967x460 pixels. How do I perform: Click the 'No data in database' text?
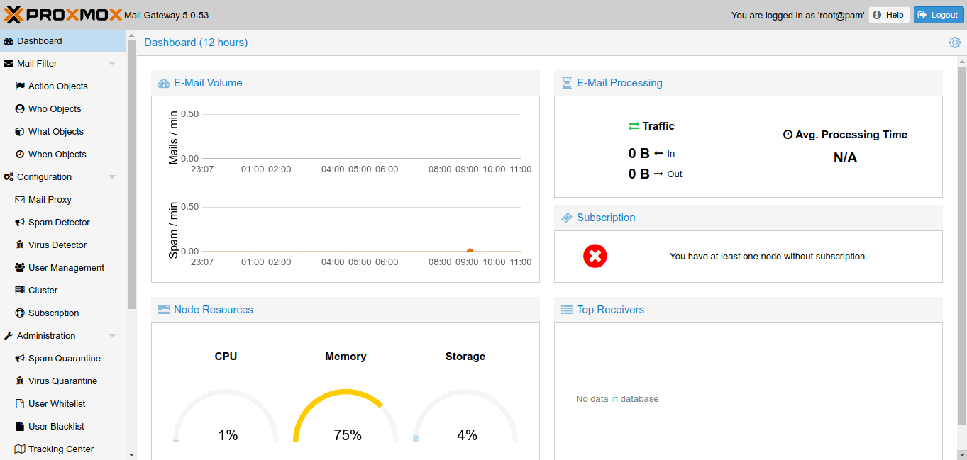[617, 399]
